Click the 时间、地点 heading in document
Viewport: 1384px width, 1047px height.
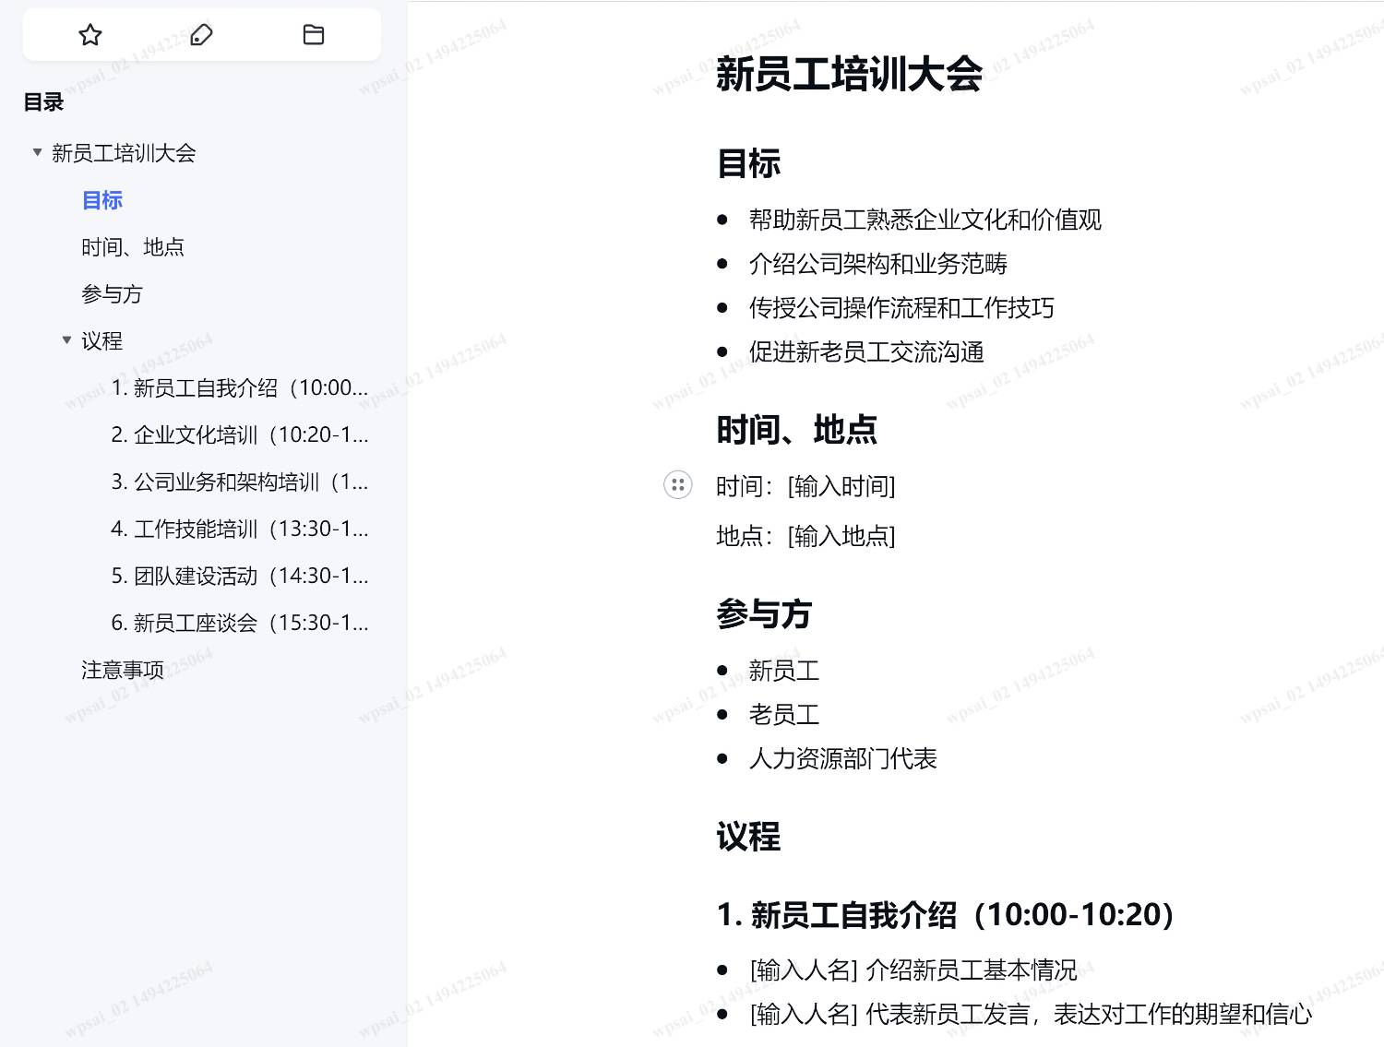pos(796,430)
